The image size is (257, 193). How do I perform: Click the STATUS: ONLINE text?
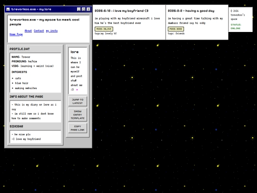pyautogui.click(x=236, y=26)
